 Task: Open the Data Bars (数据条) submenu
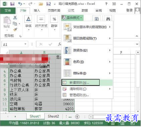(x=87, y=50)
